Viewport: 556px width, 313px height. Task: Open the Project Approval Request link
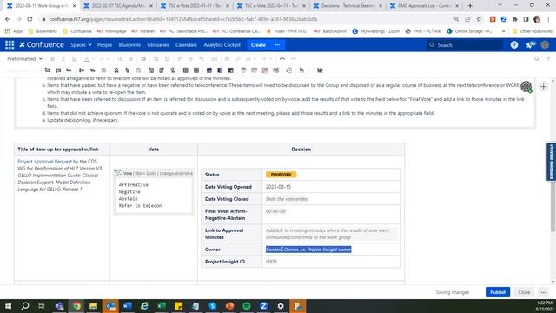coord(44,162)
